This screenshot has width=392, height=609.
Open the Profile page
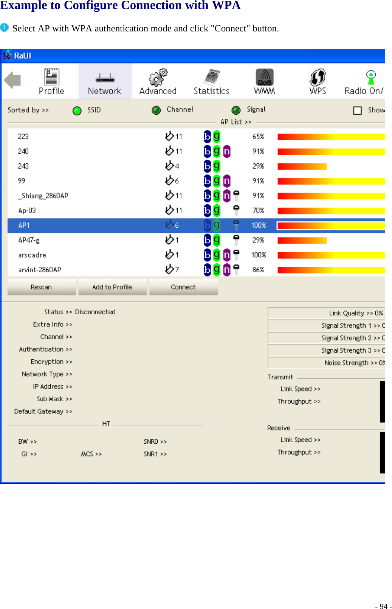[51, 81]
